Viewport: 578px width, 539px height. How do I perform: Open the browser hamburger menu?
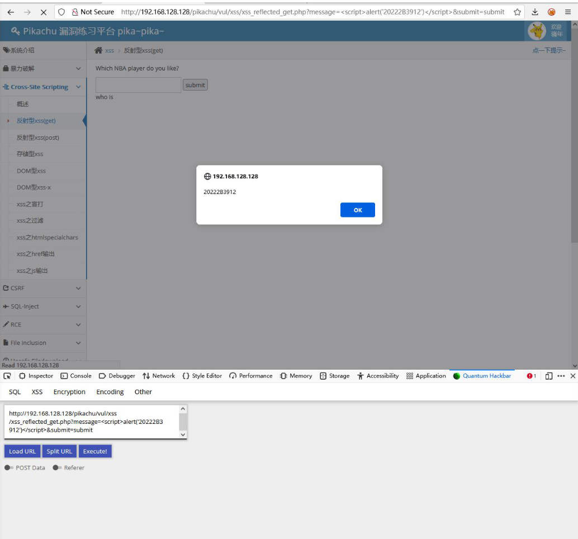pos(568,12)
